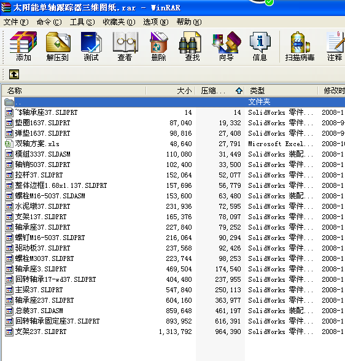This screenshot has width=345, height=361.
Task: Sort by 大小 column header
Action: [x=171, y=90]
